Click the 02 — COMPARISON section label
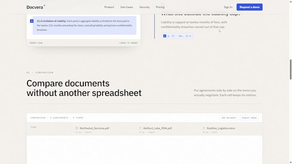 click(x=40, y=73)
